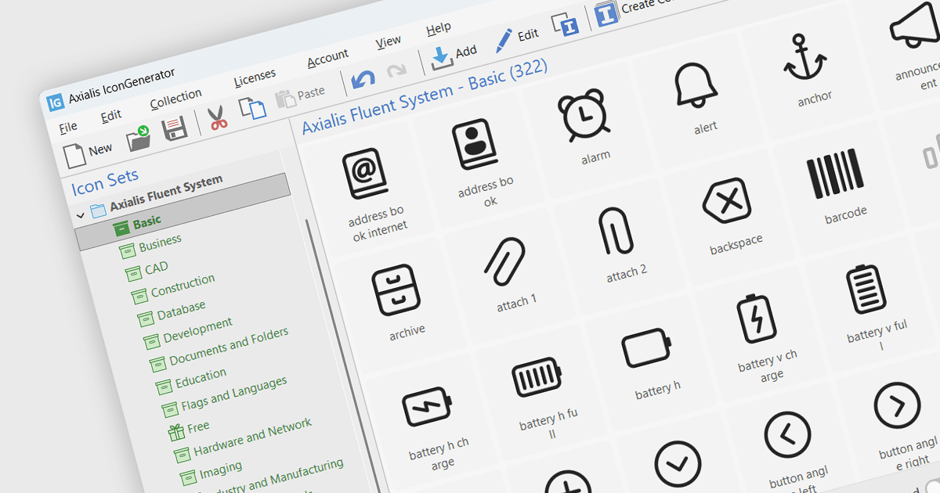Open the File menu
The image size is (940, 493).
(x=68, y=126)
